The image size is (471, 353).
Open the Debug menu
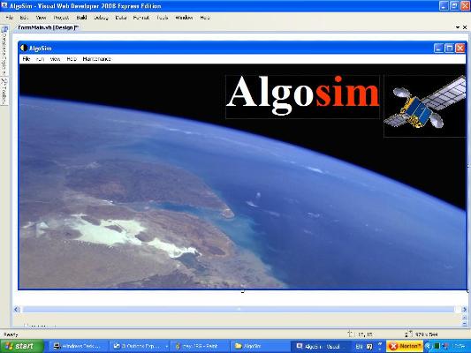(101, 18)
